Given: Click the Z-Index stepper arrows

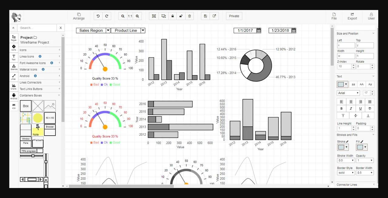Looking at the screenshot, I should (354, 66).
